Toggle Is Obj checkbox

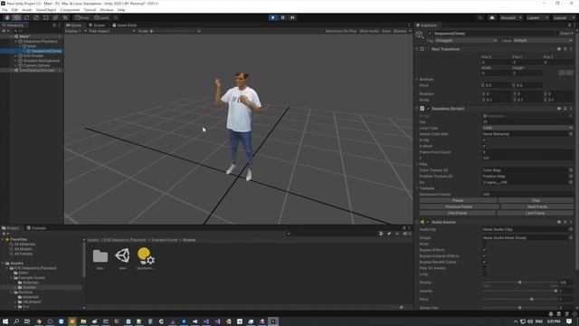(x=485, y=140)
